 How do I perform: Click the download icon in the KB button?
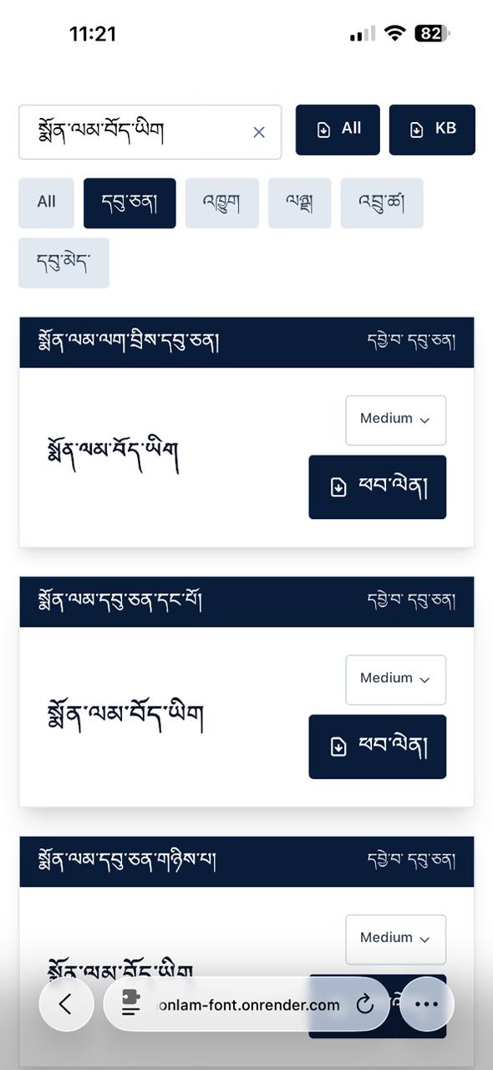tap(418, 129)
